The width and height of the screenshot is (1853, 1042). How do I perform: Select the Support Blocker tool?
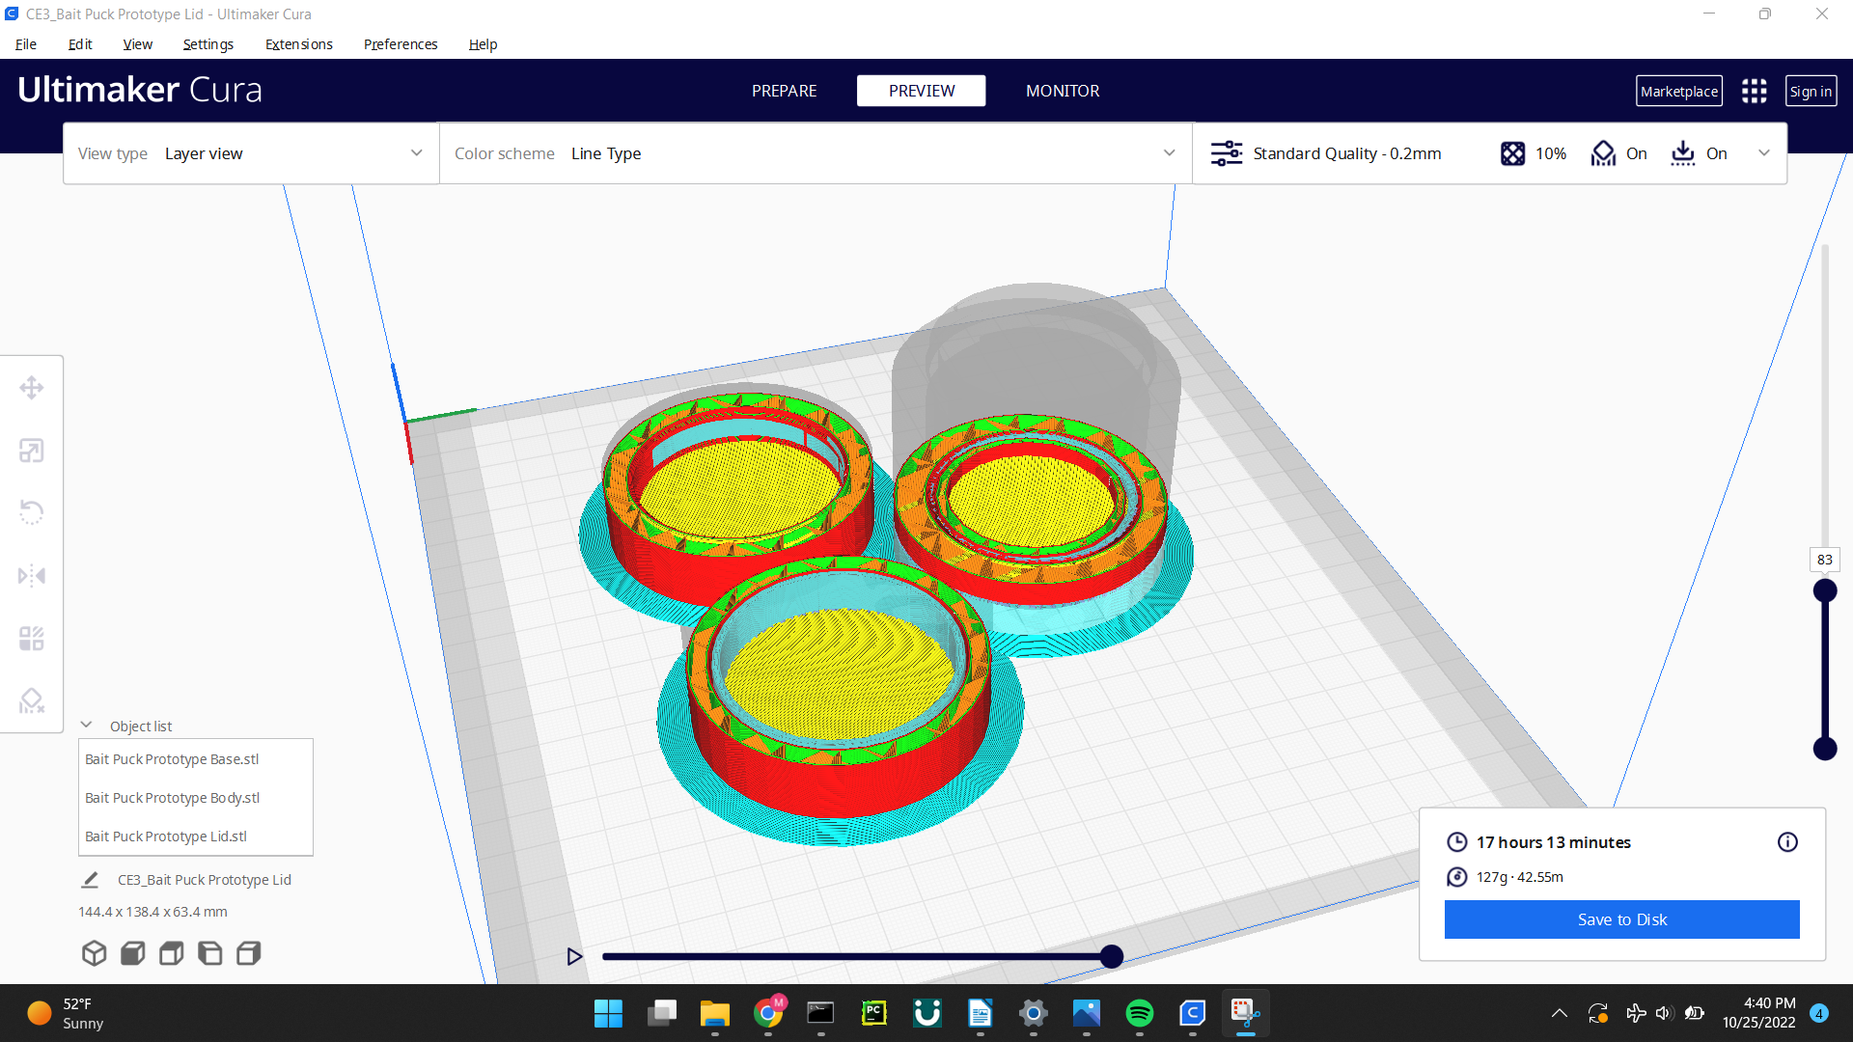(x=32, y=699)
